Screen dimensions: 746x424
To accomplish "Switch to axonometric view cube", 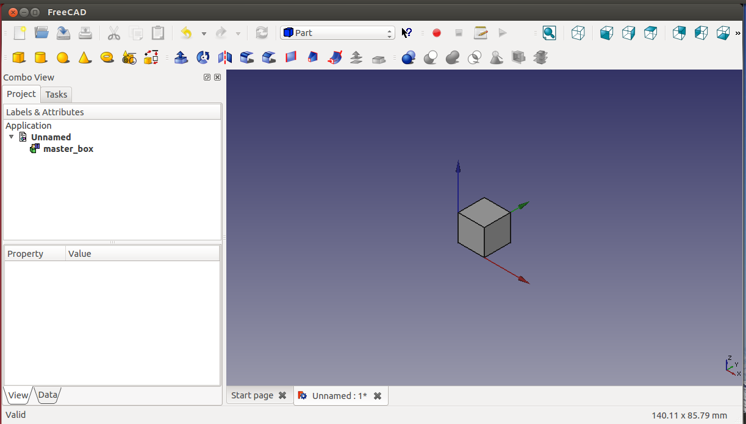I will [578, 33].
